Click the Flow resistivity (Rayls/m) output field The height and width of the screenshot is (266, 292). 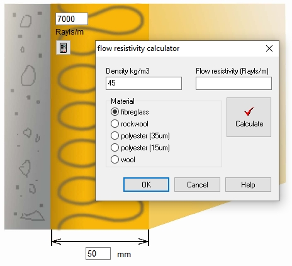click(233, 83)
